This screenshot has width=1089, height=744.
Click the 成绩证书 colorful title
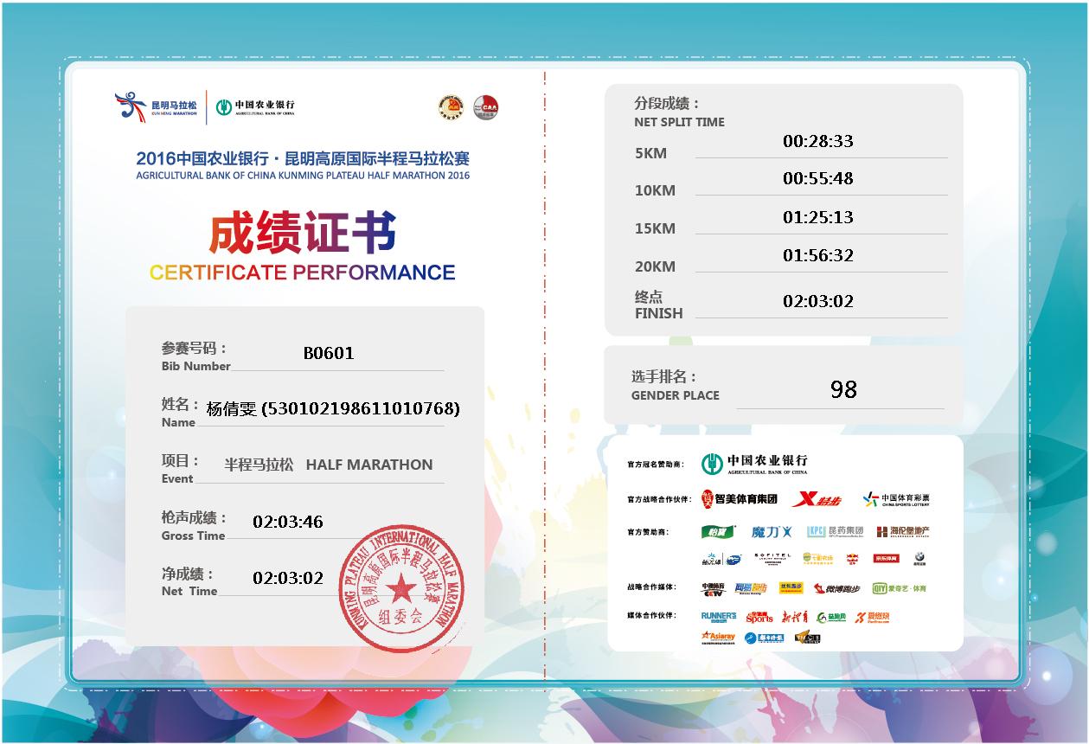point(302,233)
